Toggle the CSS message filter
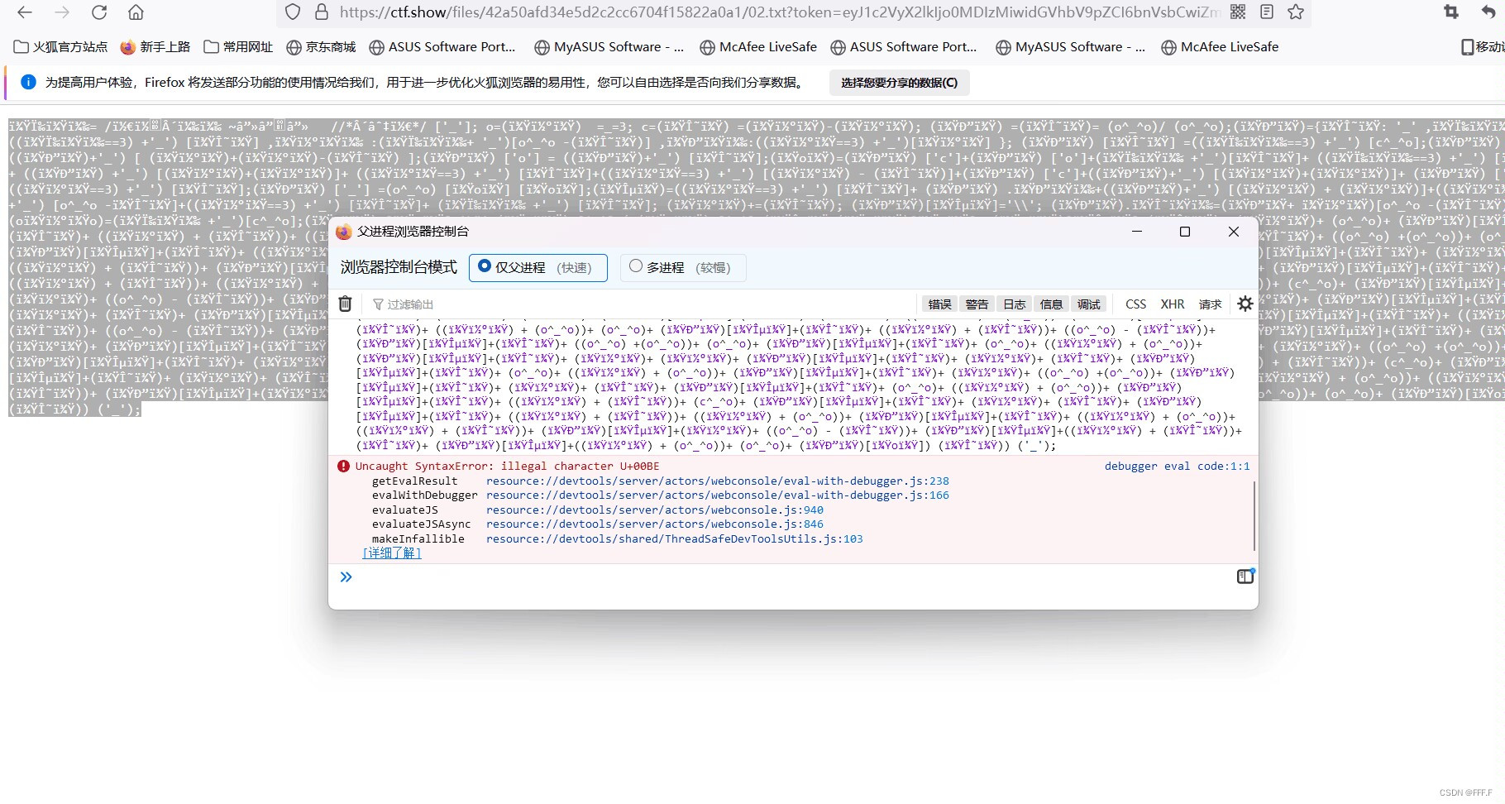Screen dimensions: 1505x804 [x=1135, y=304]
